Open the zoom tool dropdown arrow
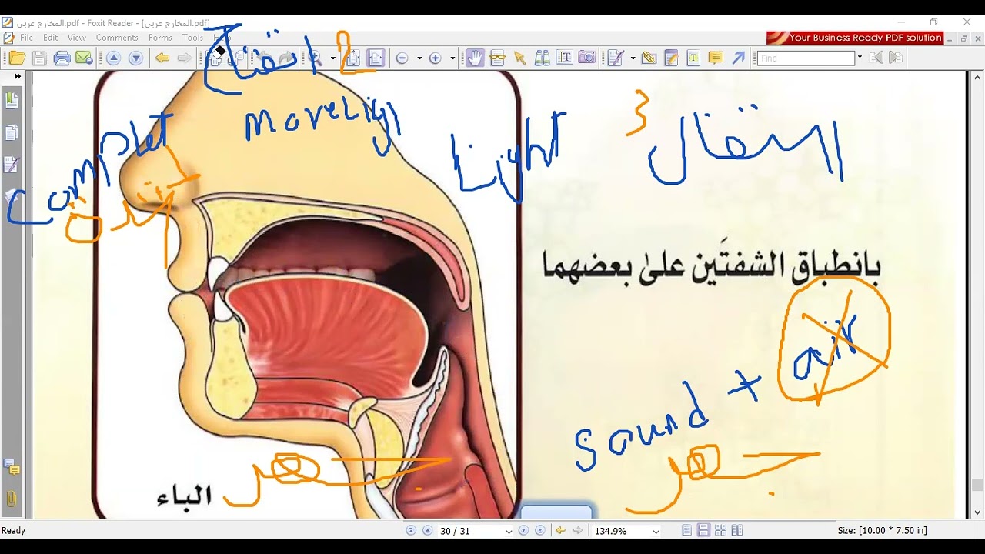 point(332,58)
